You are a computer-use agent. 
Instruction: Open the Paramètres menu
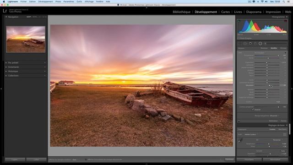(69, 1)
